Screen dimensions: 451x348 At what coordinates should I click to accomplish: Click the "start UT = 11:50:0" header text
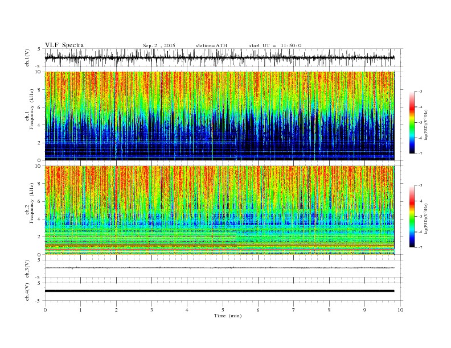(275, 45)
